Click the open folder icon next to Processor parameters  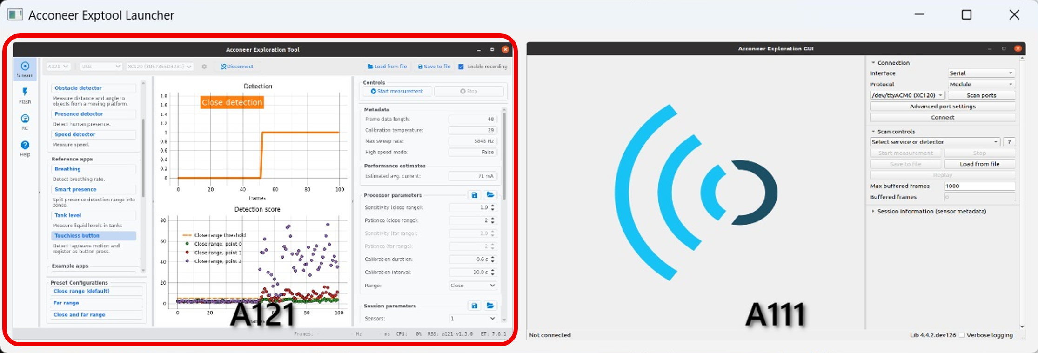pos(490,195)
